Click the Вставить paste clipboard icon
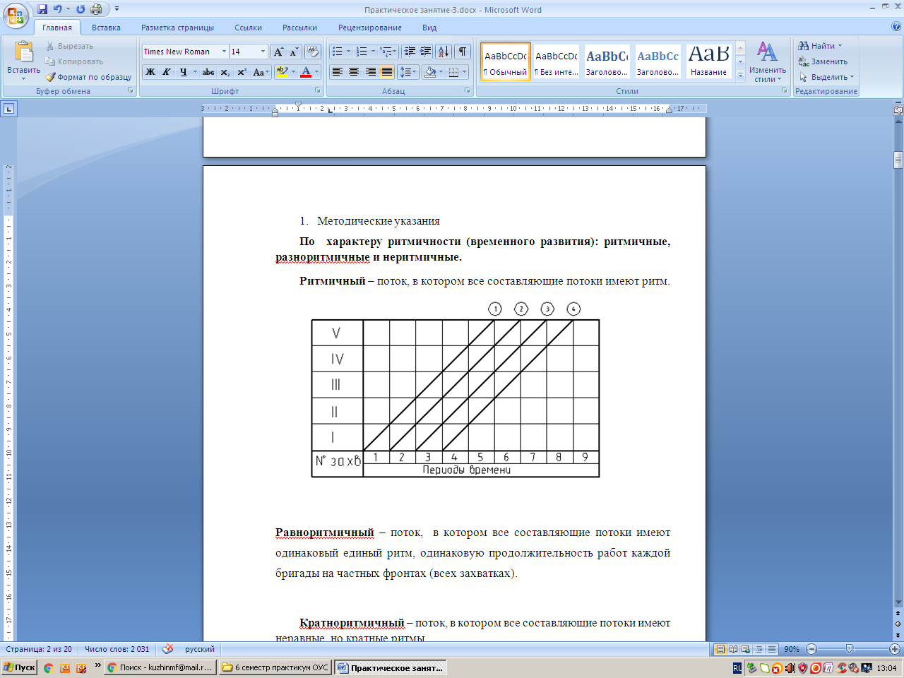This screenshot has height=678, width=904. click(x=23, y=52)
